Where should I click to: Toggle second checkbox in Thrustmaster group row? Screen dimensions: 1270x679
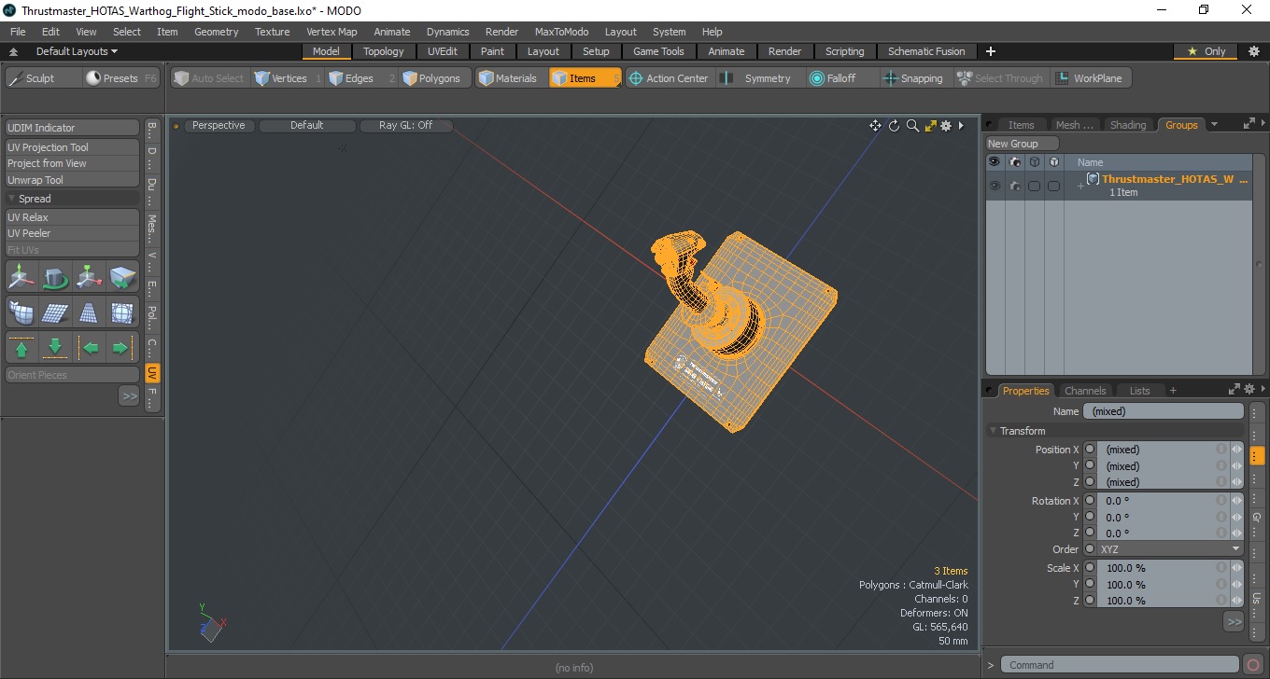[x=1053, y=186]
